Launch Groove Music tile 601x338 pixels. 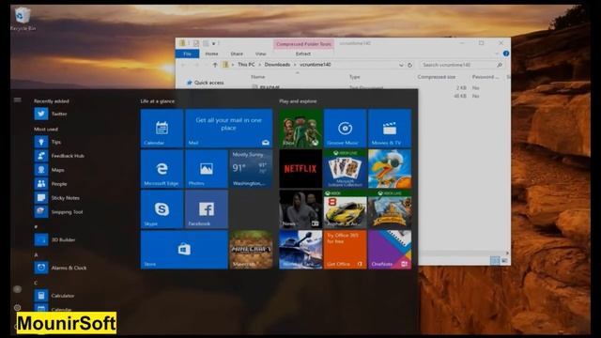point(345,129)
